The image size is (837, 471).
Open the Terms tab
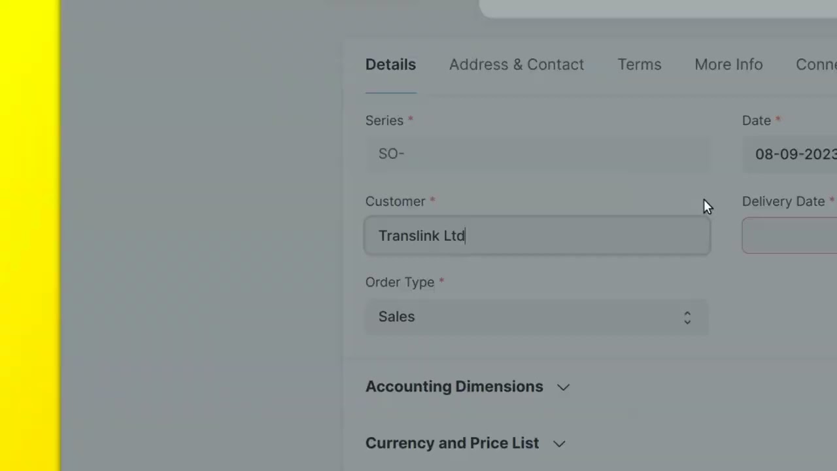(639, 65)
